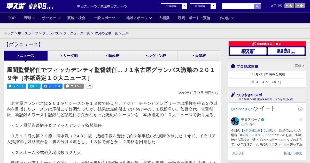The height and width of the screenshot is (163, 310).
Task: Click the 中日スポーツ Twitter profile avatar
Action: [x=235, y=121]
